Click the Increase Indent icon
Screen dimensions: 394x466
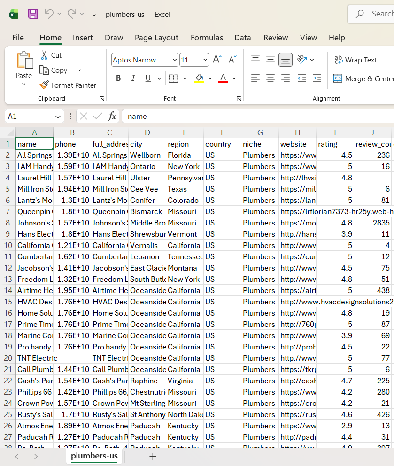click(317, 78)
